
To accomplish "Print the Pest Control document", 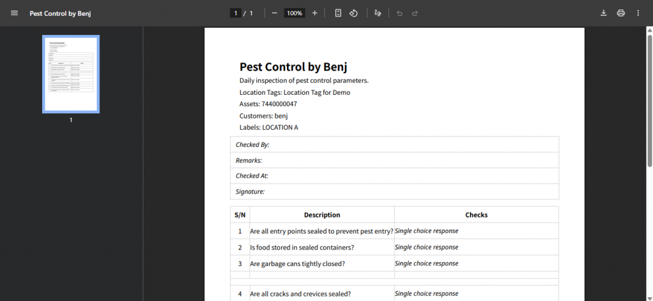I will 620,13.
